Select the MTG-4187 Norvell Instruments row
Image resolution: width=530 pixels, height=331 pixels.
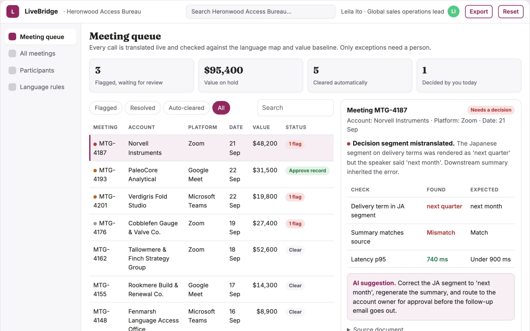click(x=211, y=148)
